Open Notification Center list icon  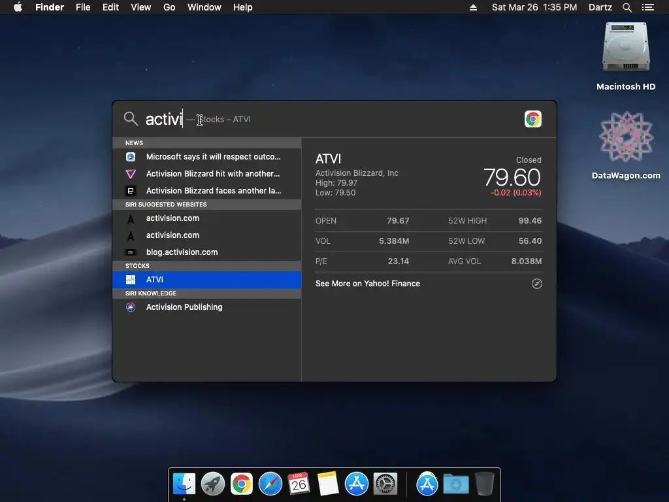(x=647, y=7)
